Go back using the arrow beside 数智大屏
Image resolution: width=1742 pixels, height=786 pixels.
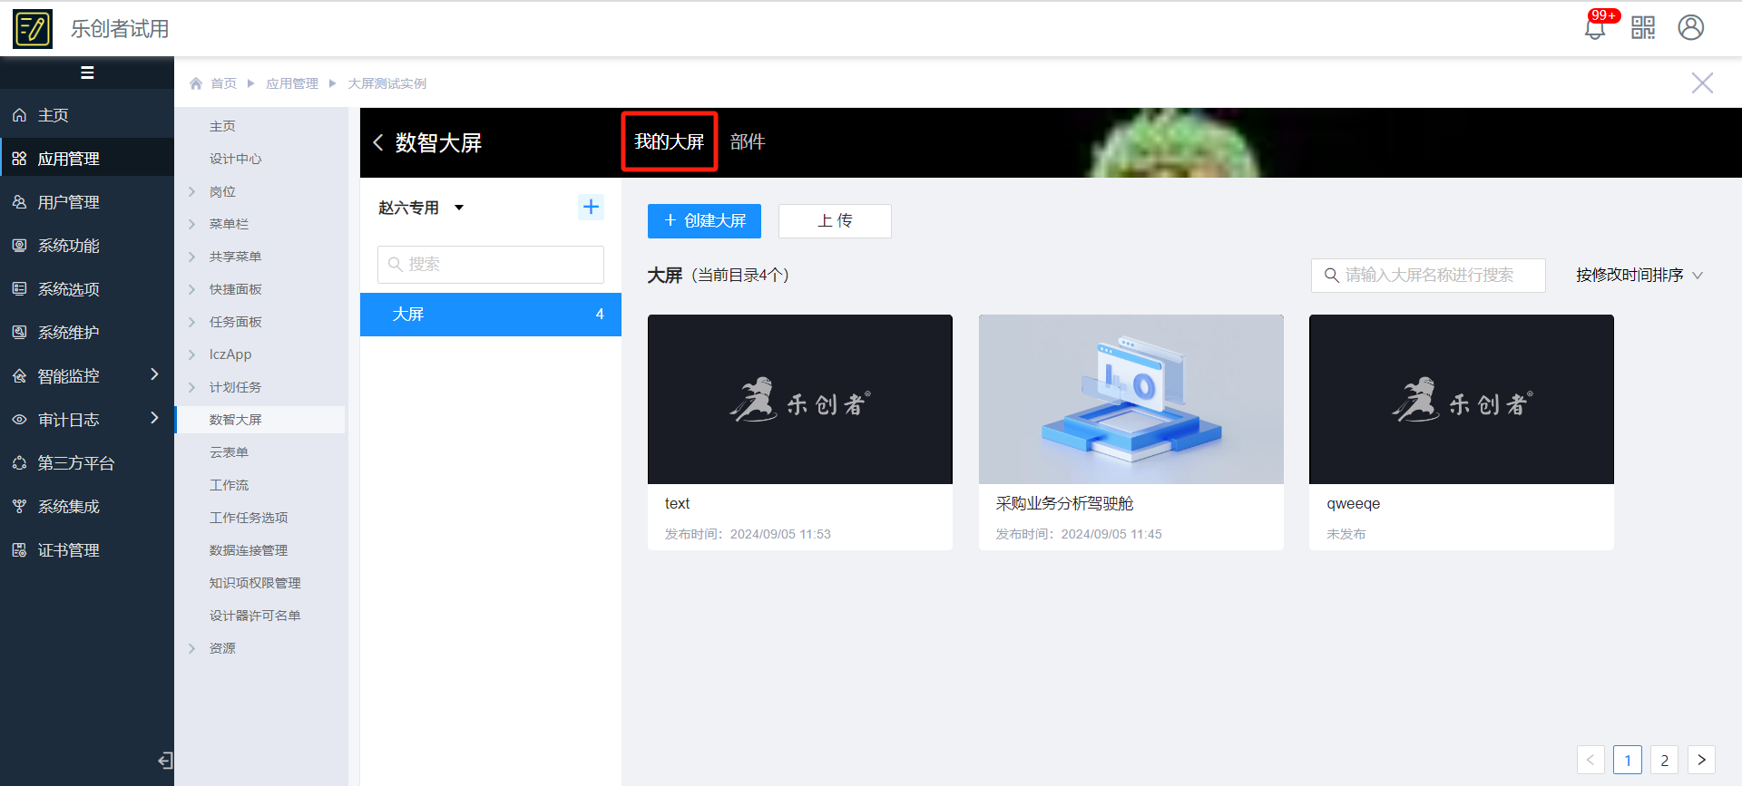tap(378, 142)
